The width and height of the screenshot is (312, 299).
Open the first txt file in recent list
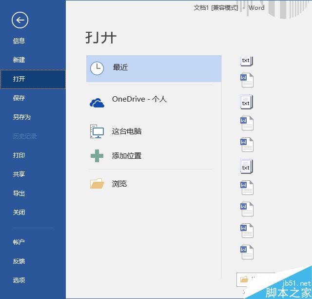pyautogui.click(x=247, y=61)
